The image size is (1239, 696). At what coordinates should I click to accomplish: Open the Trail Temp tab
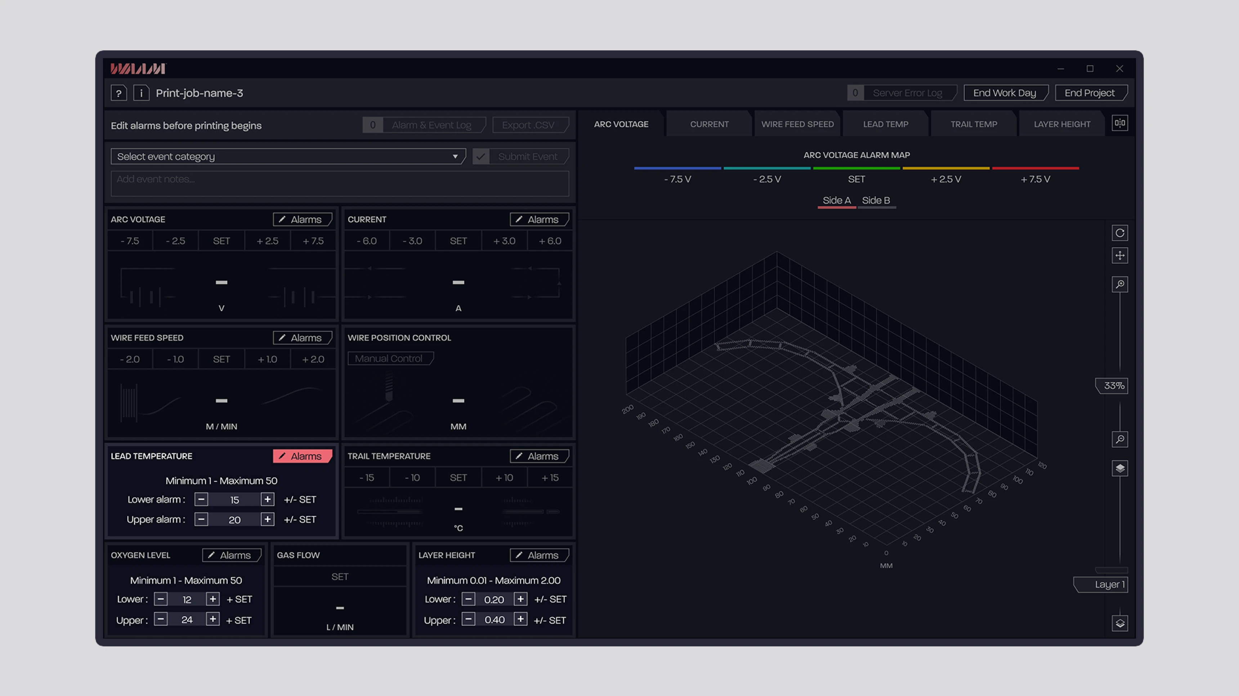(974, 125)
